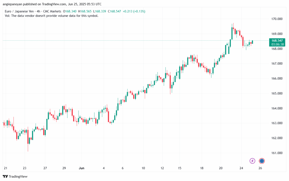
Task: Click the 165.000 price axis label
Action: pos(277,93)
